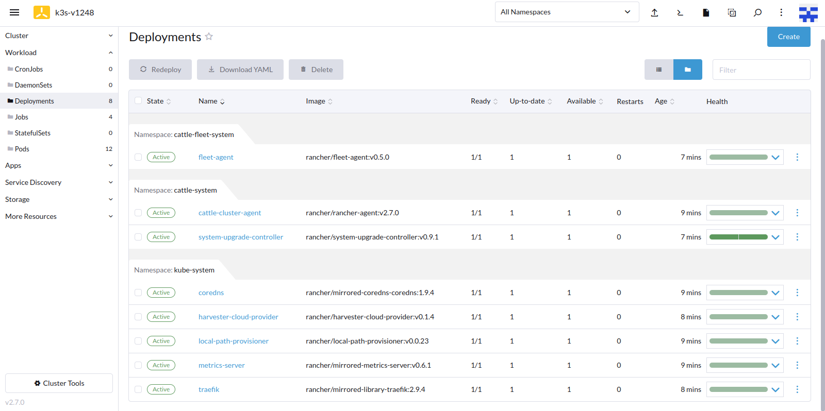
Task: Open the hamburger navigation menu
Action: pos(14,12)
